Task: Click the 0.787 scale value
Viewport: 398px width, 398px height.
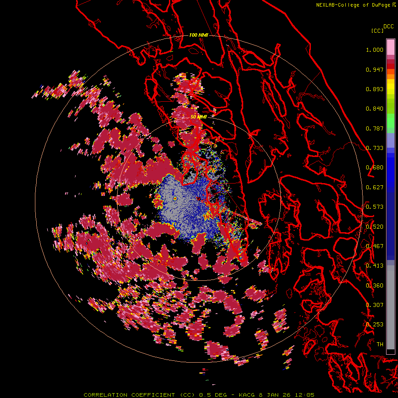Action: (x=375, y=128)
